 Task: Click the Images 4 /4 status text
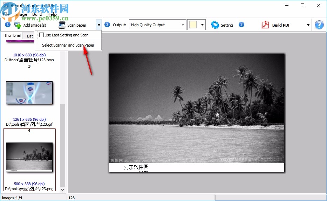[12, 198]
